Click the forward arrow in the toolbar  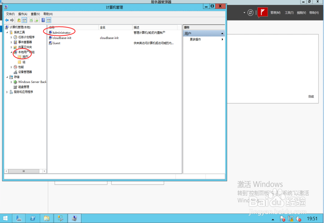click(x=12, y=20)
